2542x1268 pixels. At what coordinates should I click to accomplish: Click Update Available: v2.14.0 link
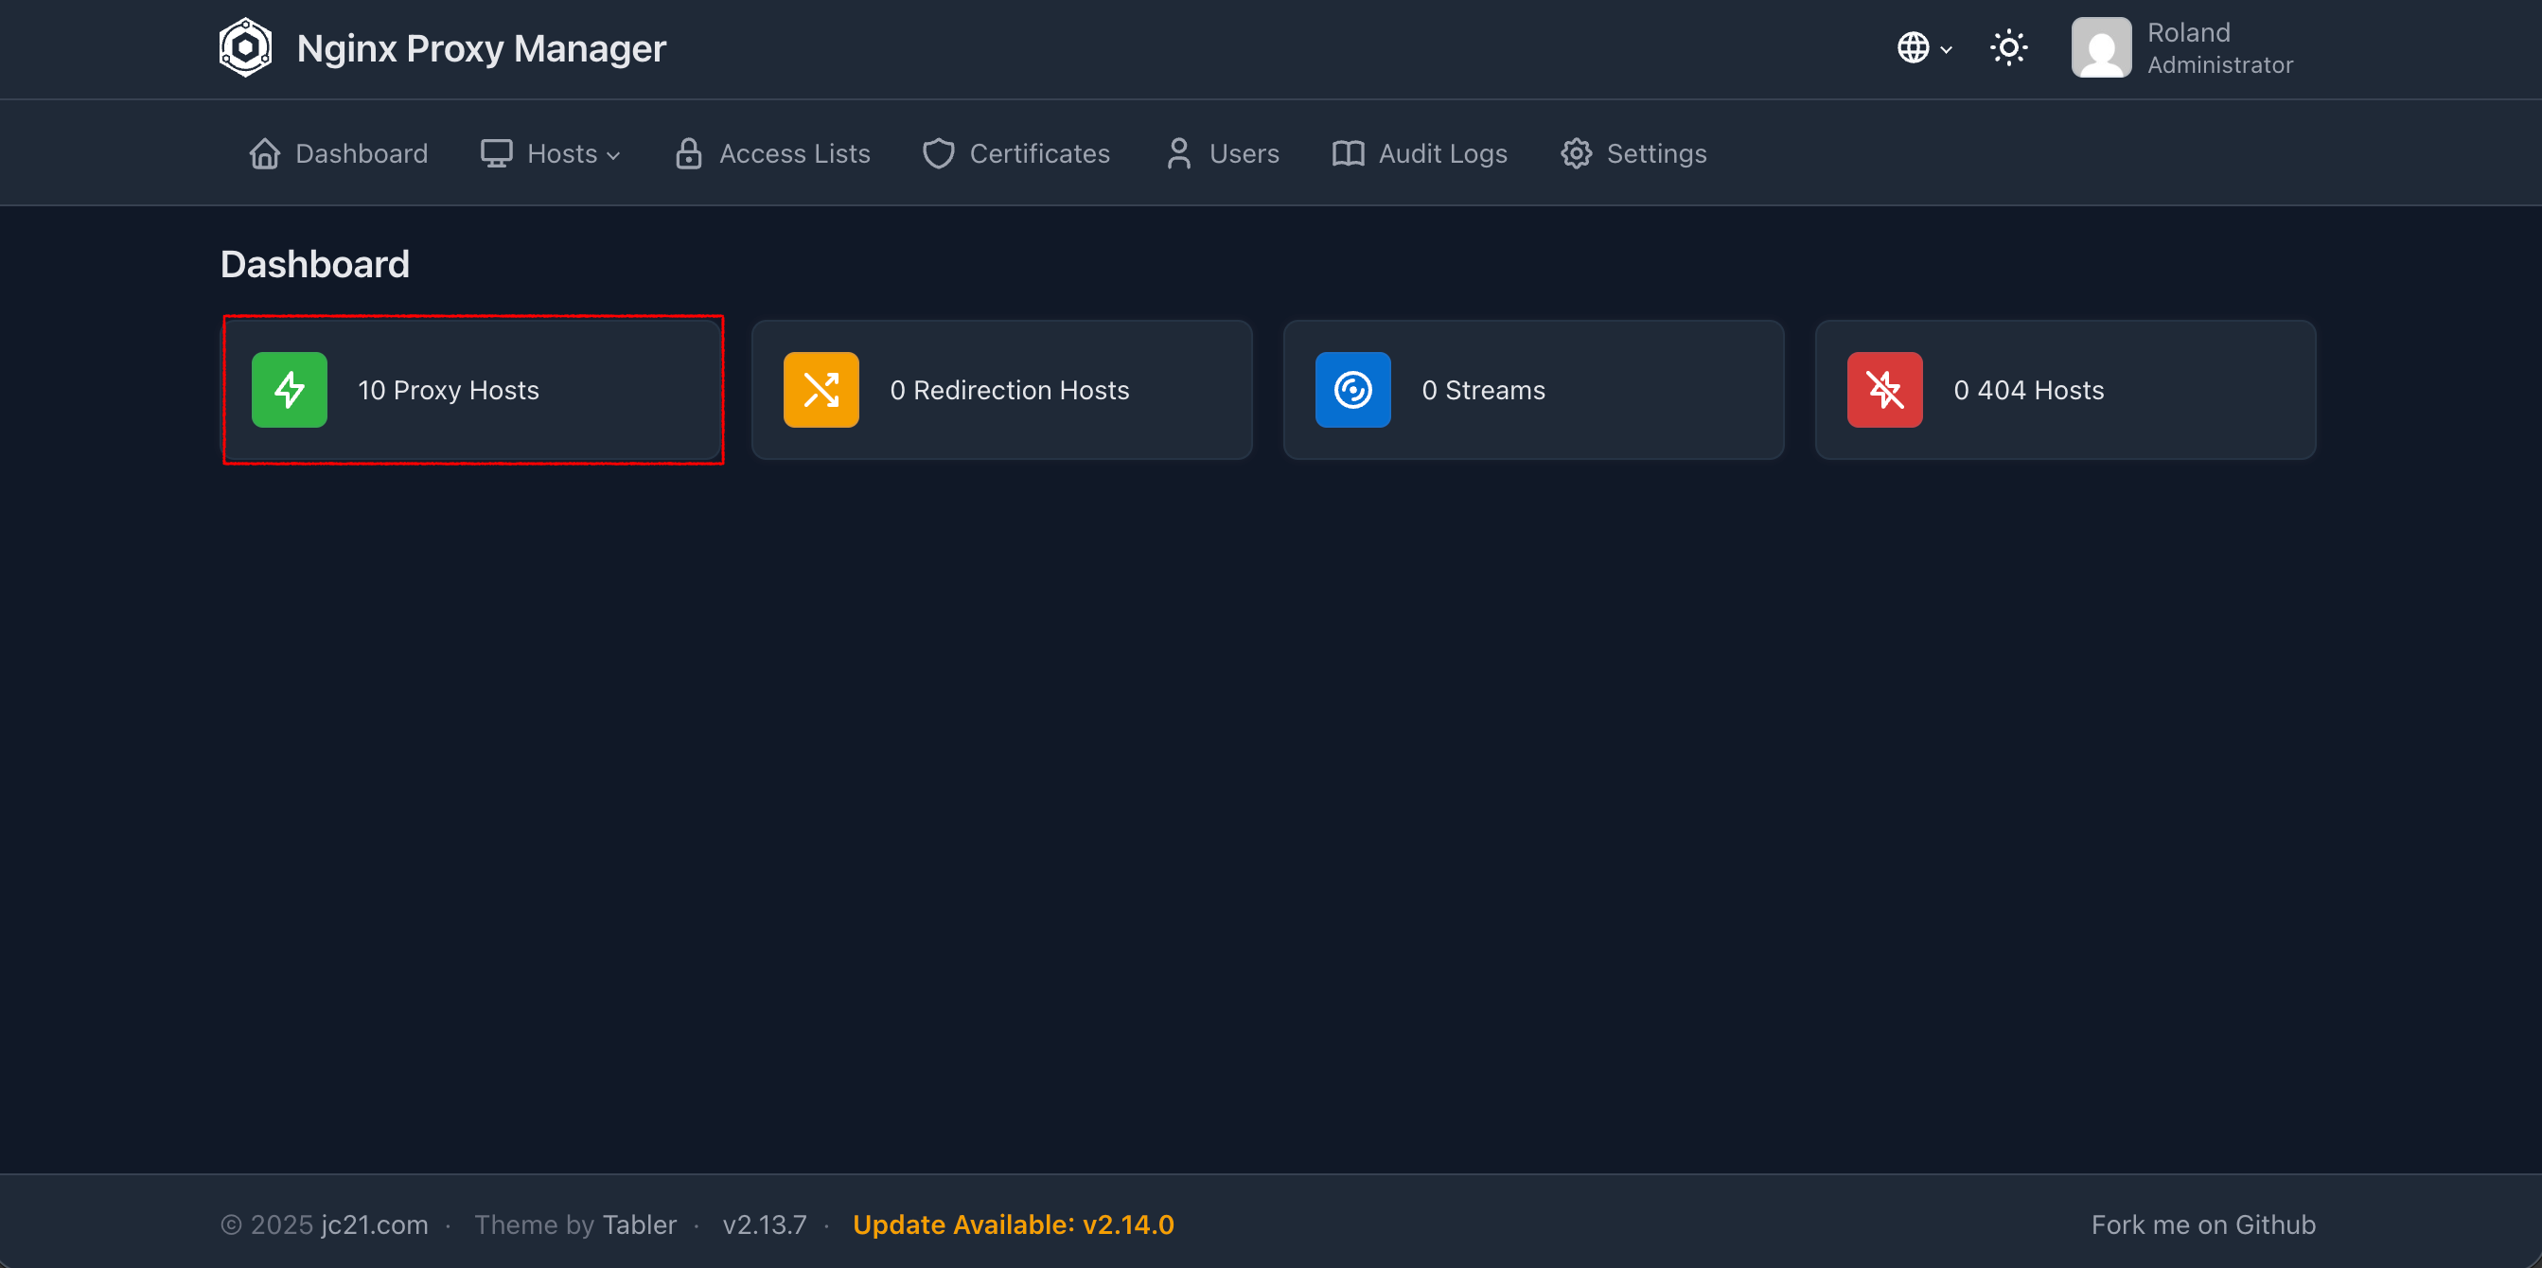pyautogui.click(x=1014, y=1224)
